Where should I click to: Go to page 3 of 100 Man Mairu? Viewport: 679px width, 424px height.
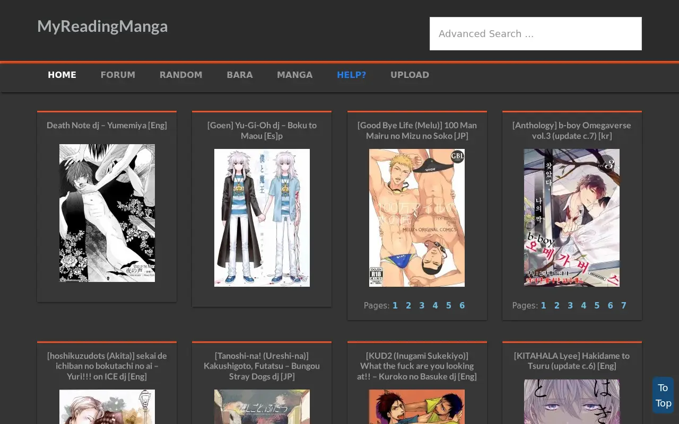tap(422, 305)
